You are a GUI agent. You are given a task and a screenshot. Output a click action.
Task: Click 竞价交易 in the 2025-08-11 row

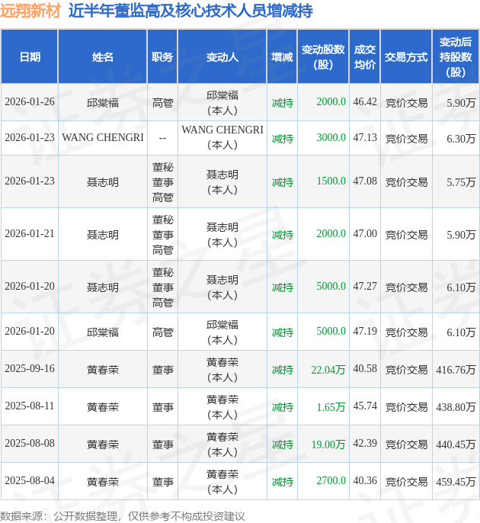tap(406, 407)
